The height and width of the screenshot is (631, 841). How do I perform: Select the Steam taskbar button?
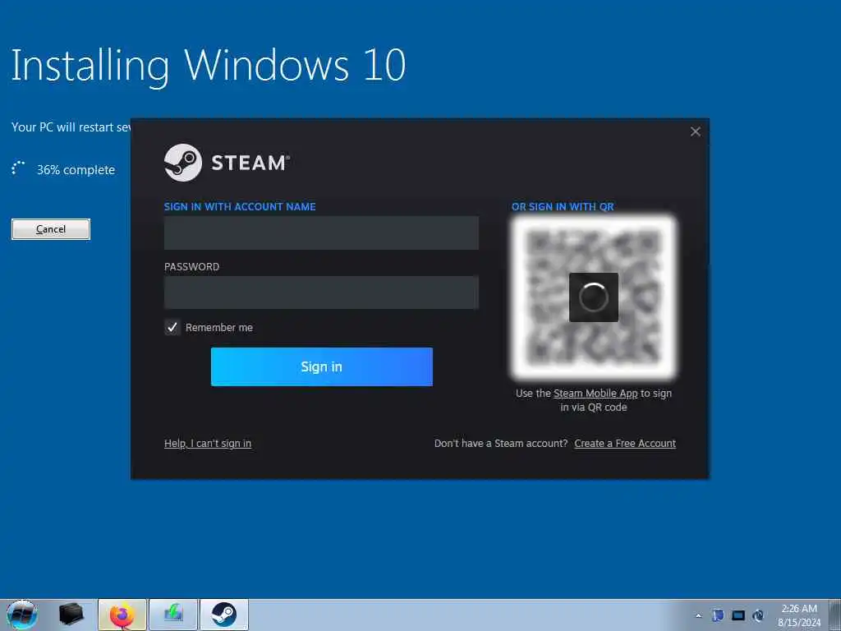click(224, 615)
